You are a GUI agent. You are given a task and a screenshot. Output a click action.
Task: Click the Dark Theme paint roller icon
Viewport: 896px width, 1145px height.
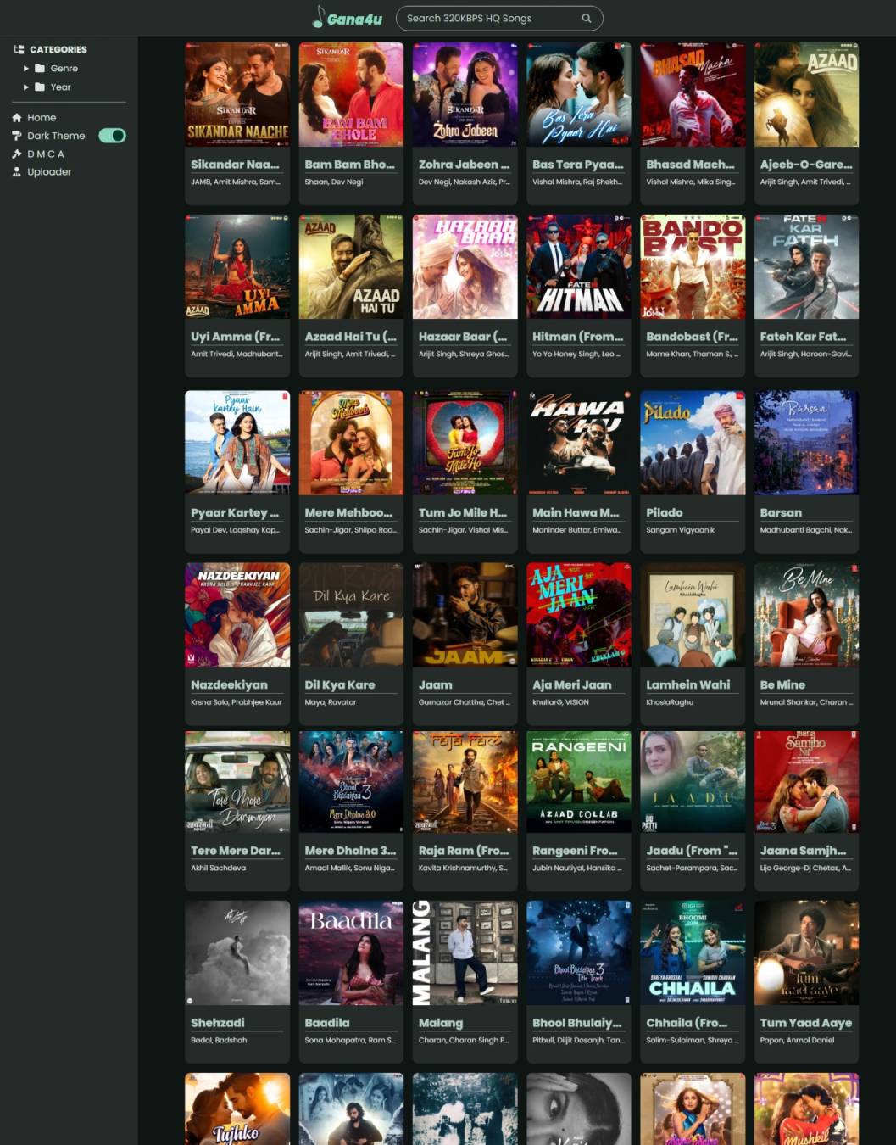point(17,136)
